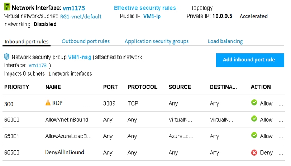Click the green Allow checkmark for RDP

(x=254, y=103)
